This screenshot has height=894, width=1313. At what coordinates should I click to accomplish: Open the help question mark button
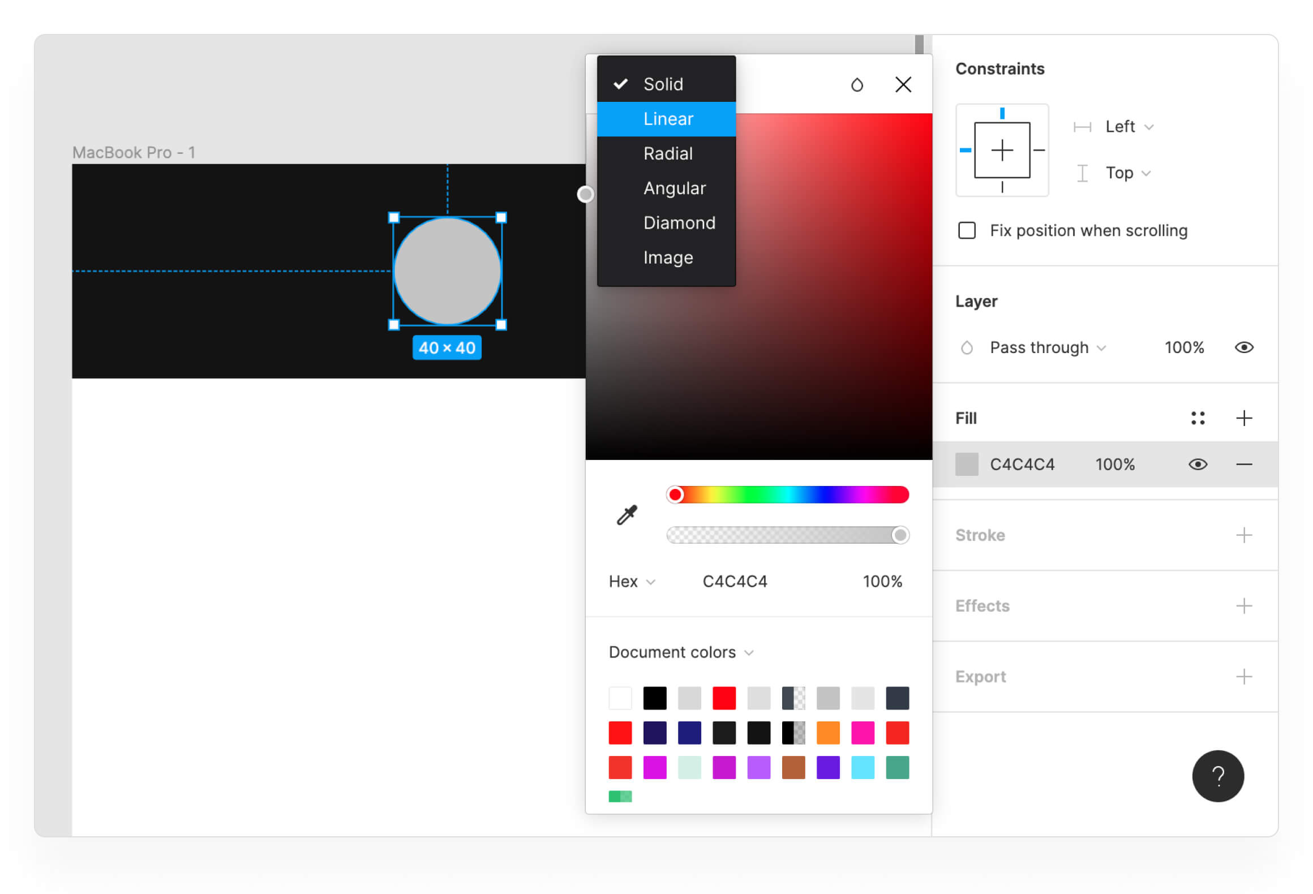click(x=1217, y=776)
